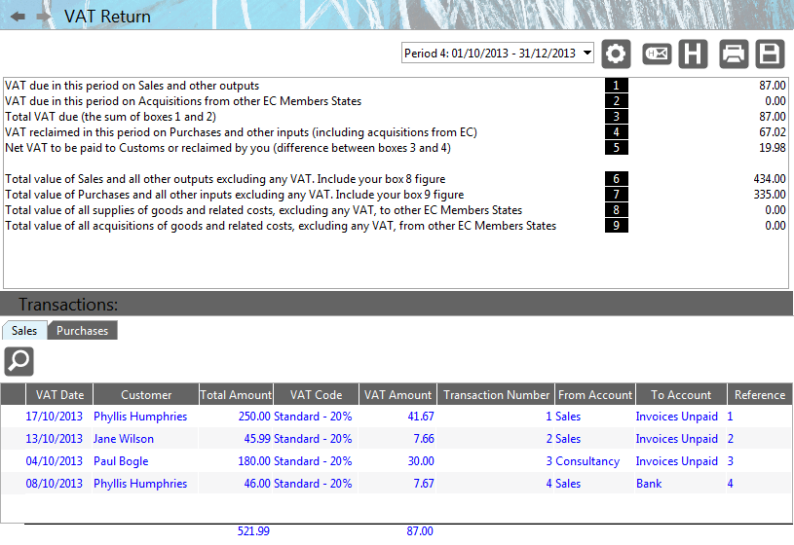Image resolution: width=794 pixels, height=545 pixels.
Task: Select box 2 Acquisitions from EC row
Action: 395,101
